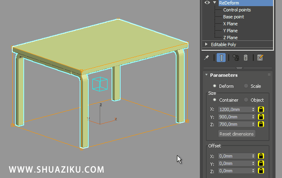Image resolution: width=282 pixels, height=178 pixels.
Task: Choose the Object size option
Action: click(x=246, y=100)
